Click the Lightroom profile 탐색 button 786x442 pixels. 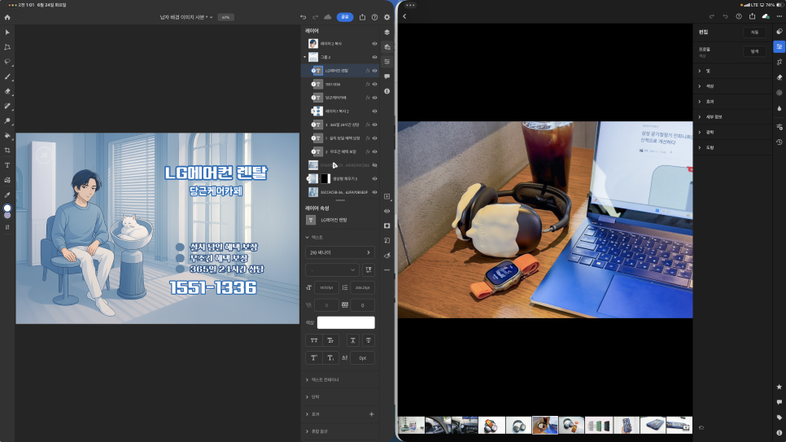[x=754, y=51]
